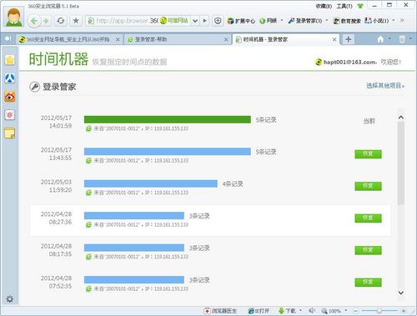Open the 下载 download manager
The image size is (417, 316).
click(287, 311)
